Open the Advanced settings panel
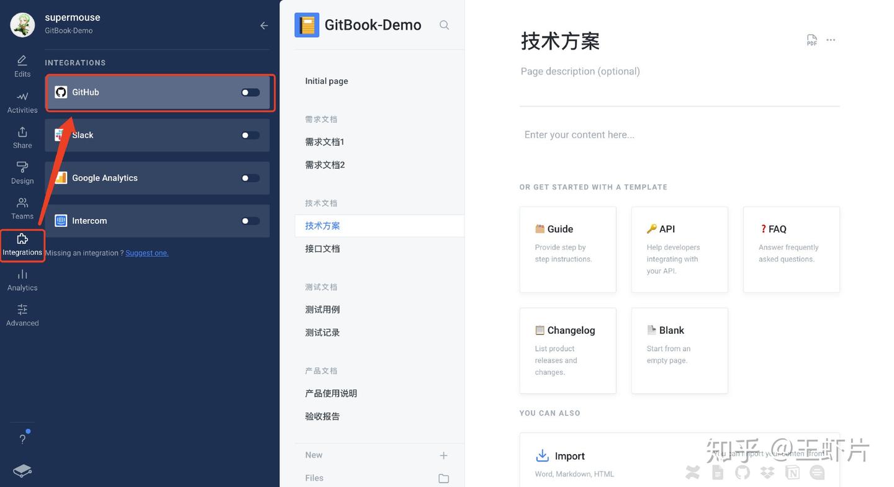 click(22, 314)
